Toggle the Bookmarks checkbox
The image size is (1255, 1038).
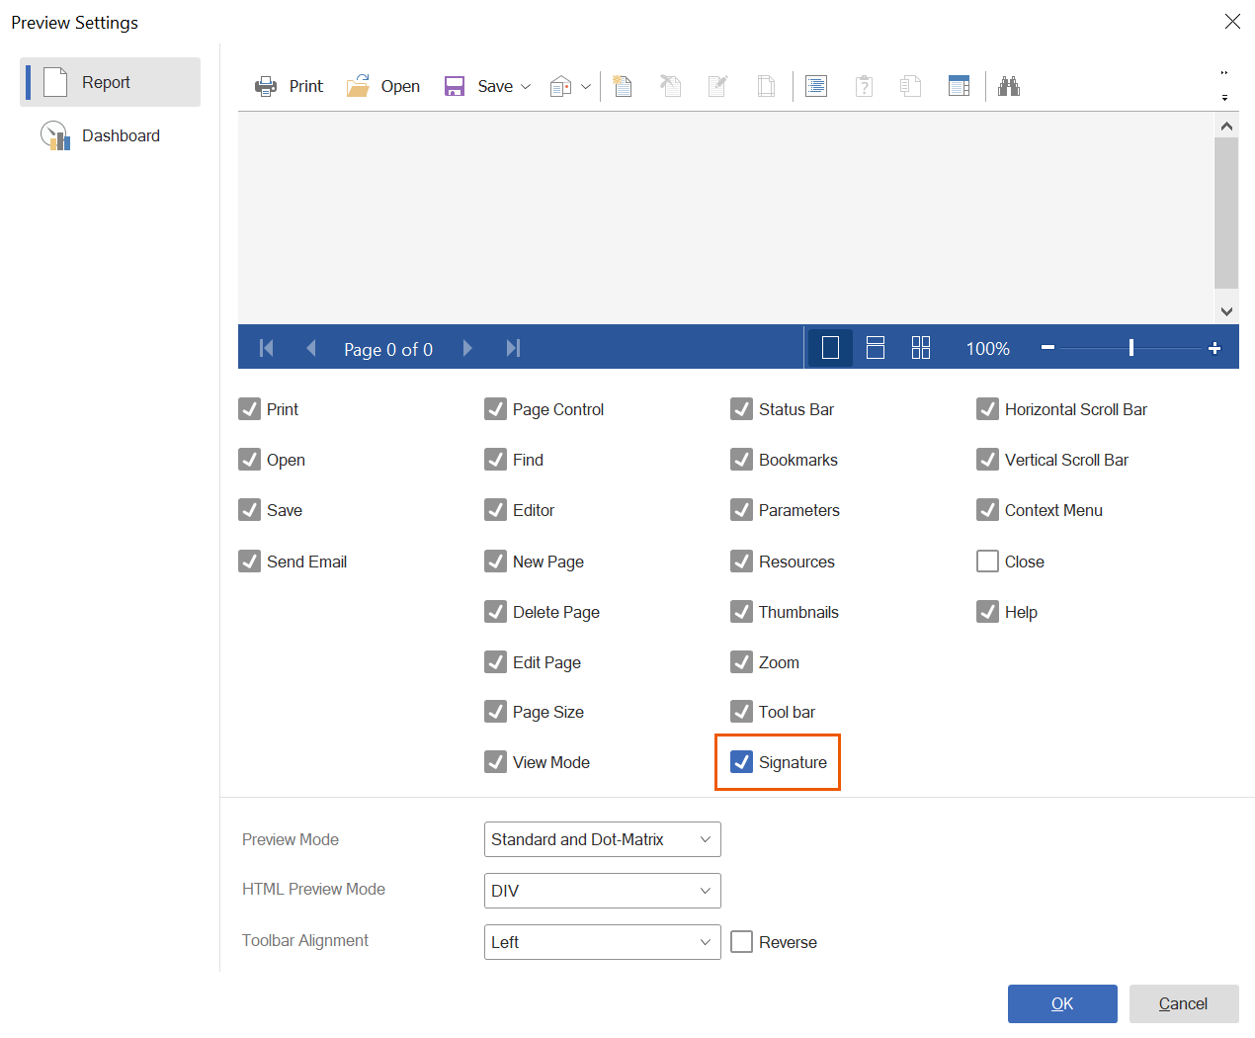click(741, 460)
